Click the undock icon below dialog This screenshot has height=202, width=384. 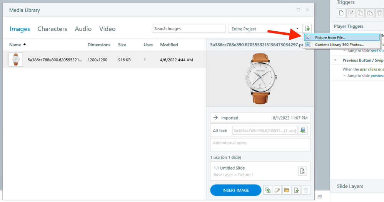[x=320, y=197]
